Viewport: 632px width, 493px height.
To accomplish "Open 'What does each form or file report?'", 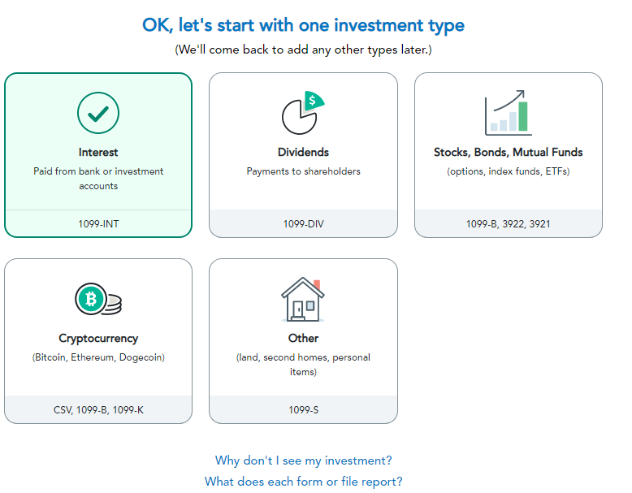I will coord(303,482).
